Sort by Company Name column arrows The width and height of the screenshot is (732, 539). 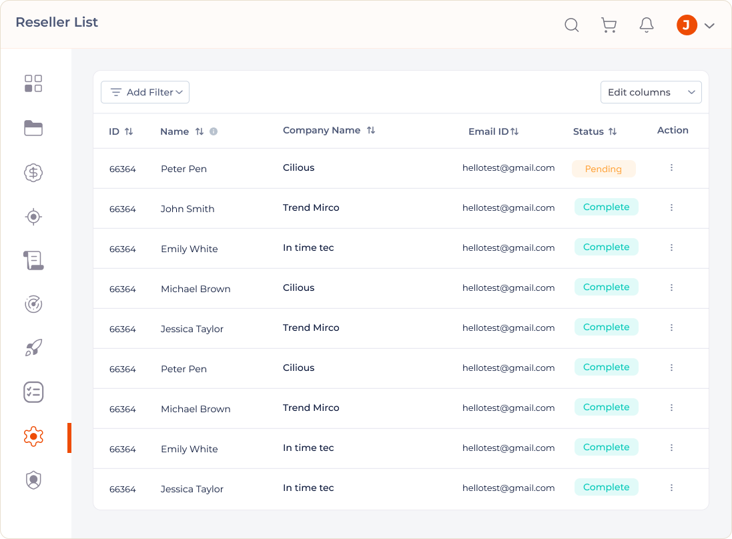coord(370,130)
